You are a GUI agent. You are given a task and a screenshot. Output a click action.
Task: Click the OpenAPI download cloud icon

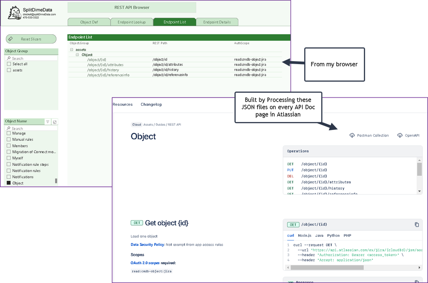[400, 136]
